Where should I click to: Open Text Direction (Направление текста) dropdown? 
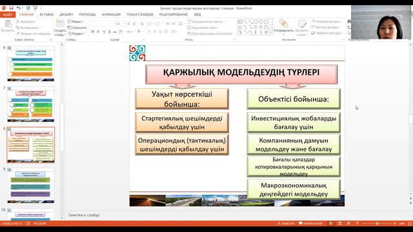(x=206, y=21)
